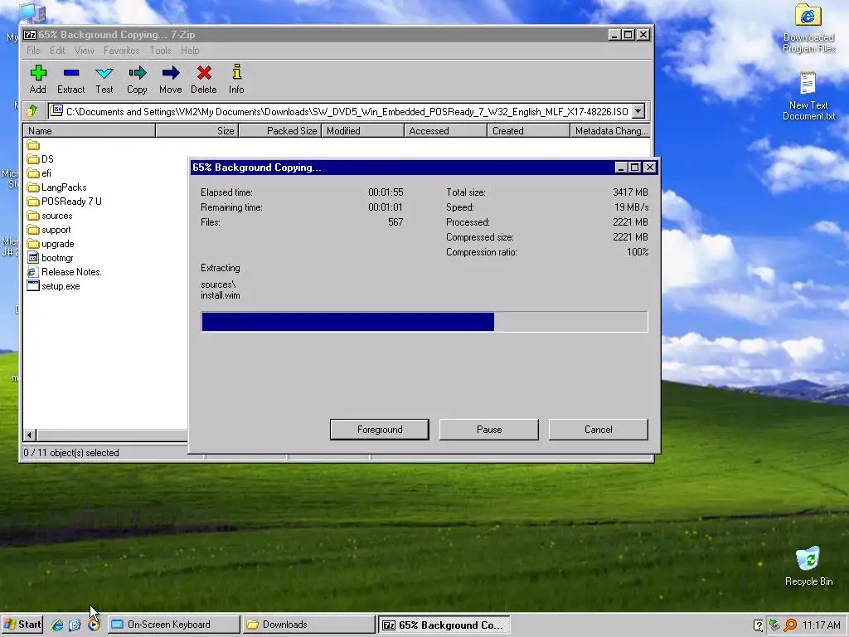Sort by the Size column header
849x637 pixels.
(x=197, y=131)
